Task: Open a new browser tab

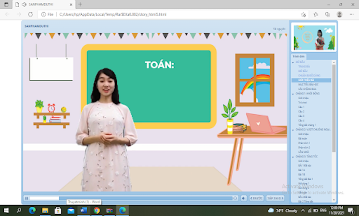Action: point(80,4)
